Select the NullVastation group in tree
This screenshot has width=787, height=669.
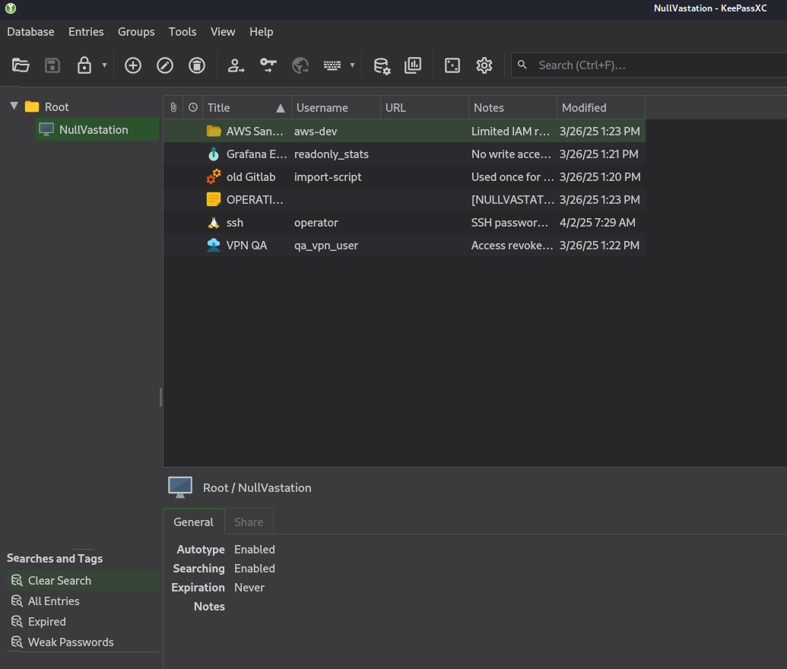click(97, 129)
